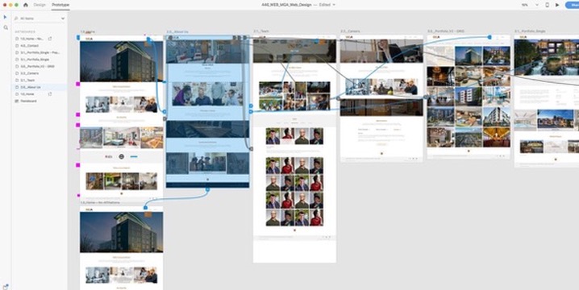Select 3.1_Portfolio_Single – Pop... layer row

tap(40, 52)
